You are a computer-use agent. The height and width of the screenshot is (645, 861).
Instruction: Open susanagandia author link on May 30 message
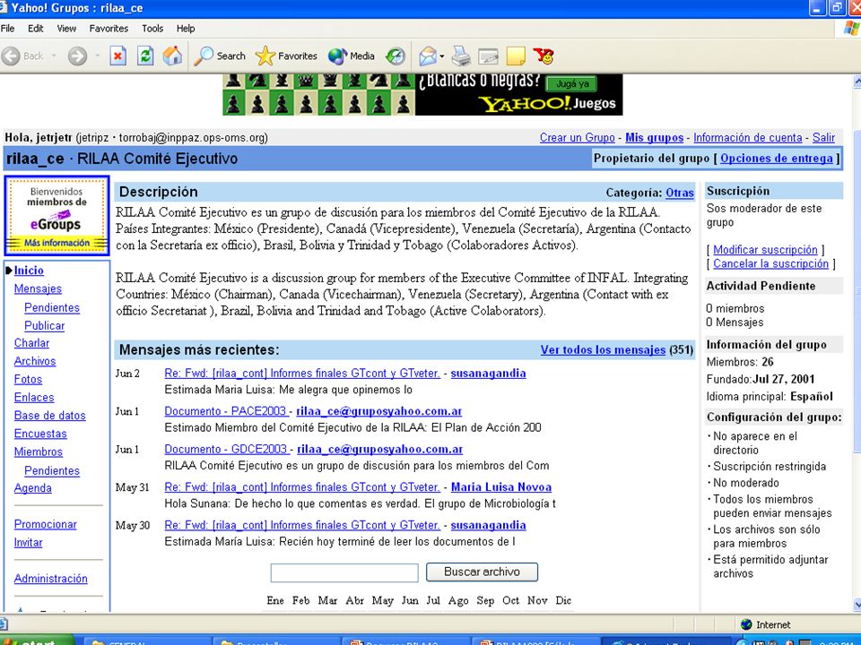point(488,525)
